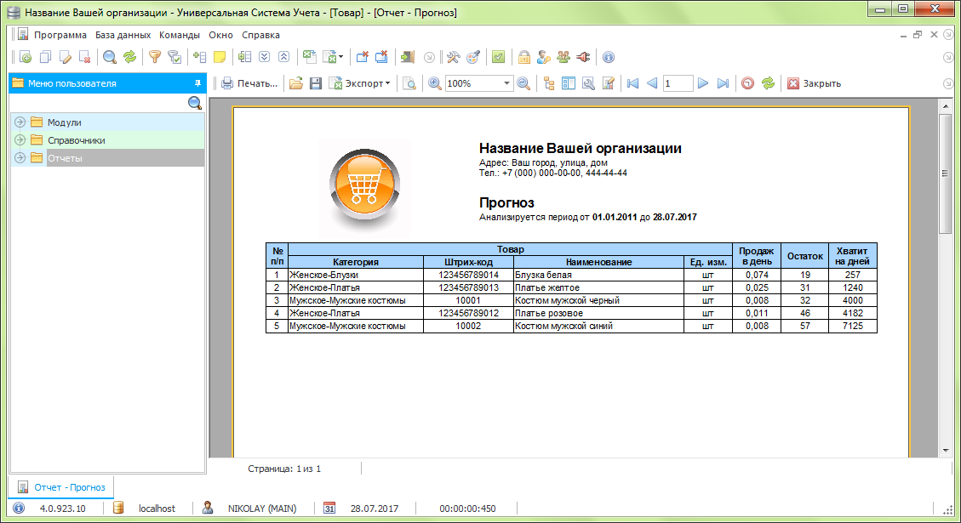
Task: Click the add new record icon
Action: pos(26,57)
